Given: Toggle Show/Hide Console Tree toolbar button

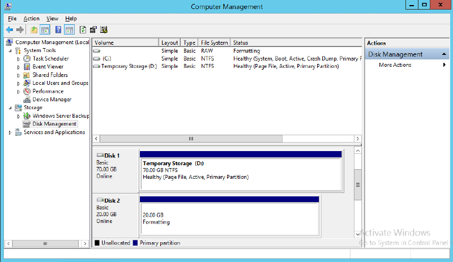Looking at the screenshot, I should point(45,29).
